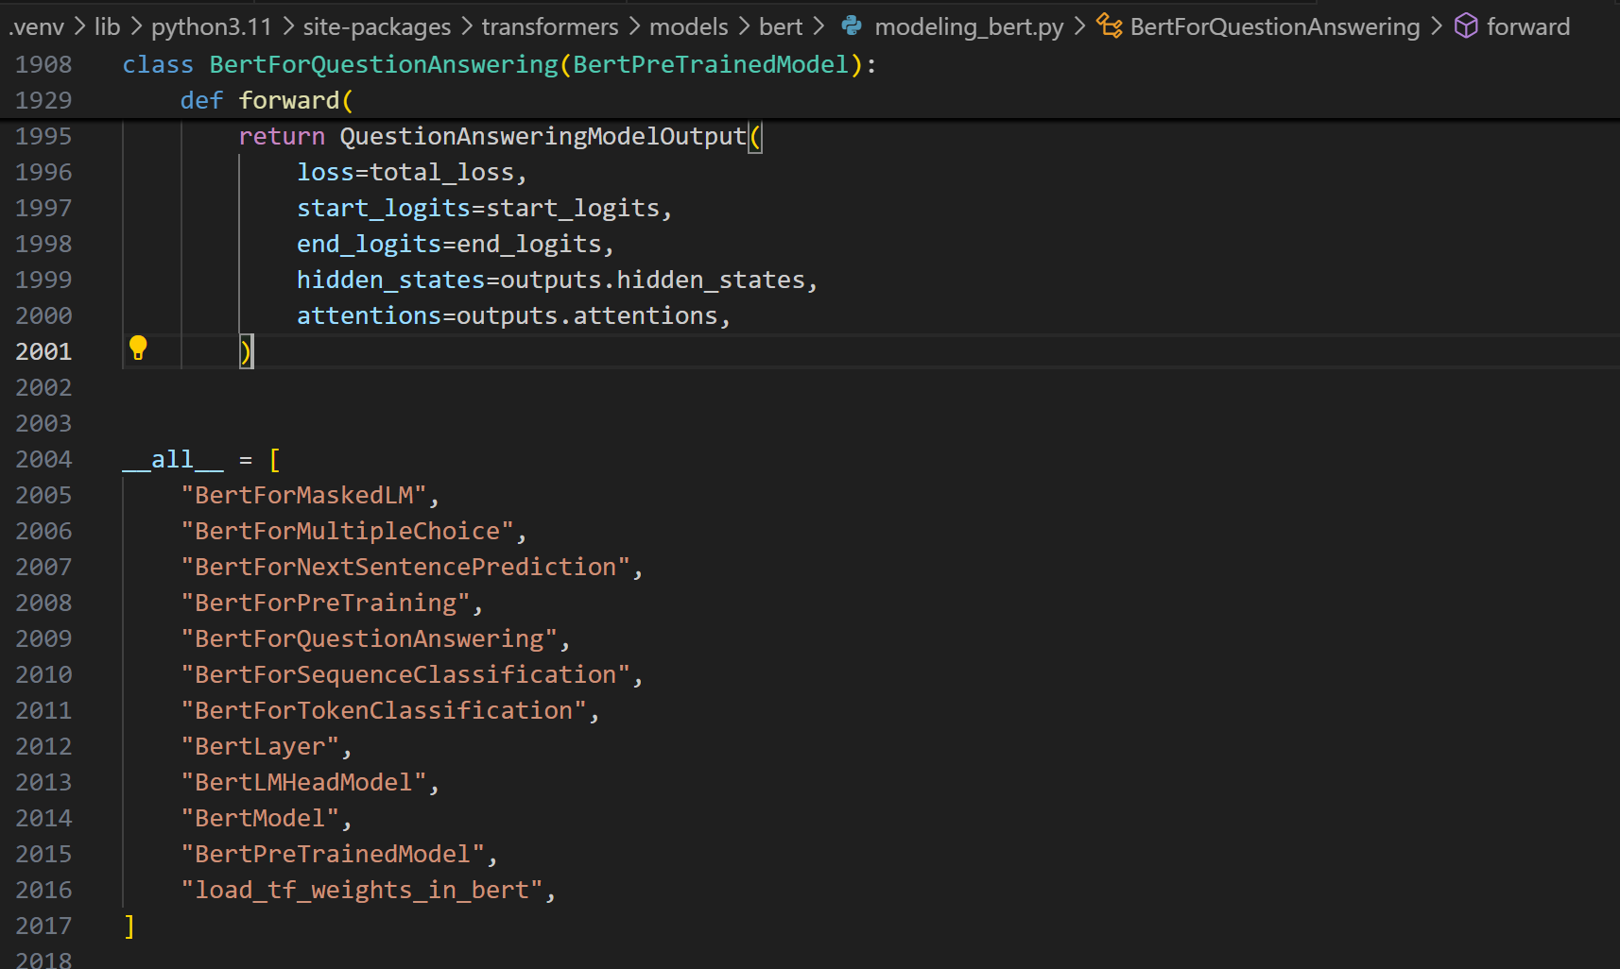Select the python3.11 breadcrumb segment
Image resolution: width=1620 pixels, height=969 pixels.
(211, 26)
